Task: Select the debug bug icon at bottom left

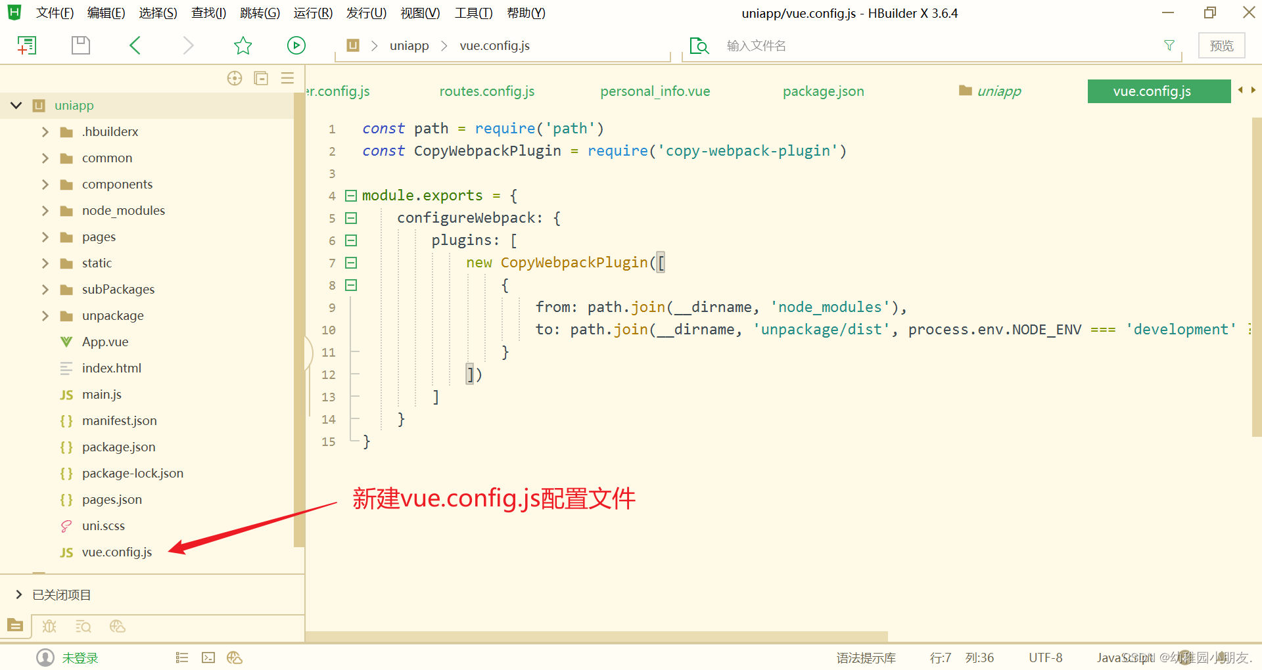Action: click(49, 626)
